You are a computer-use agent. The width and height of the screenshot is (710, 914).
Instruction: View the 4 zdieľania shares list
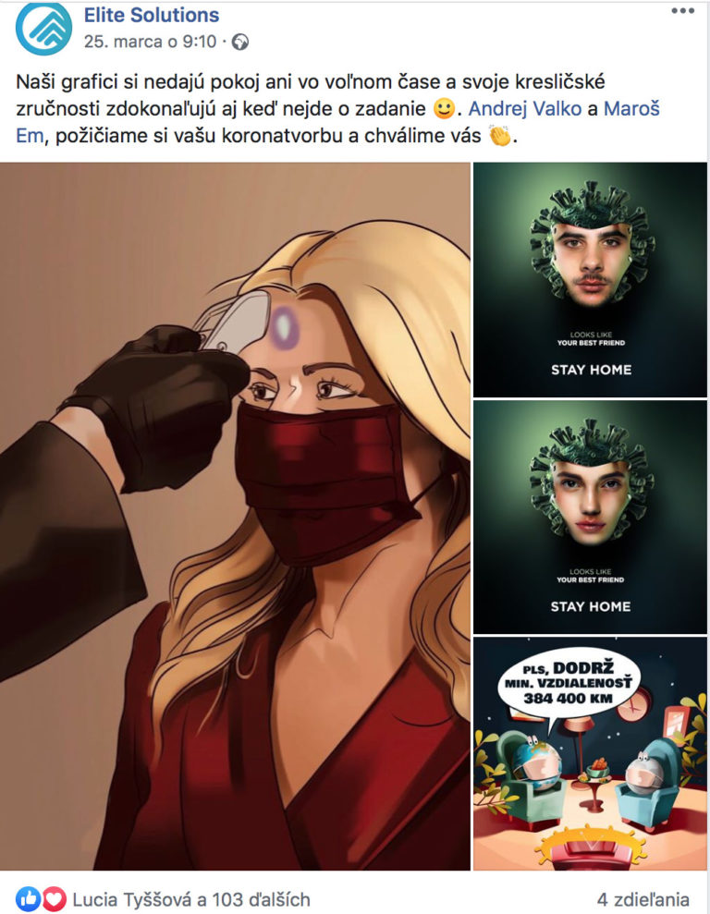(643, 899)
